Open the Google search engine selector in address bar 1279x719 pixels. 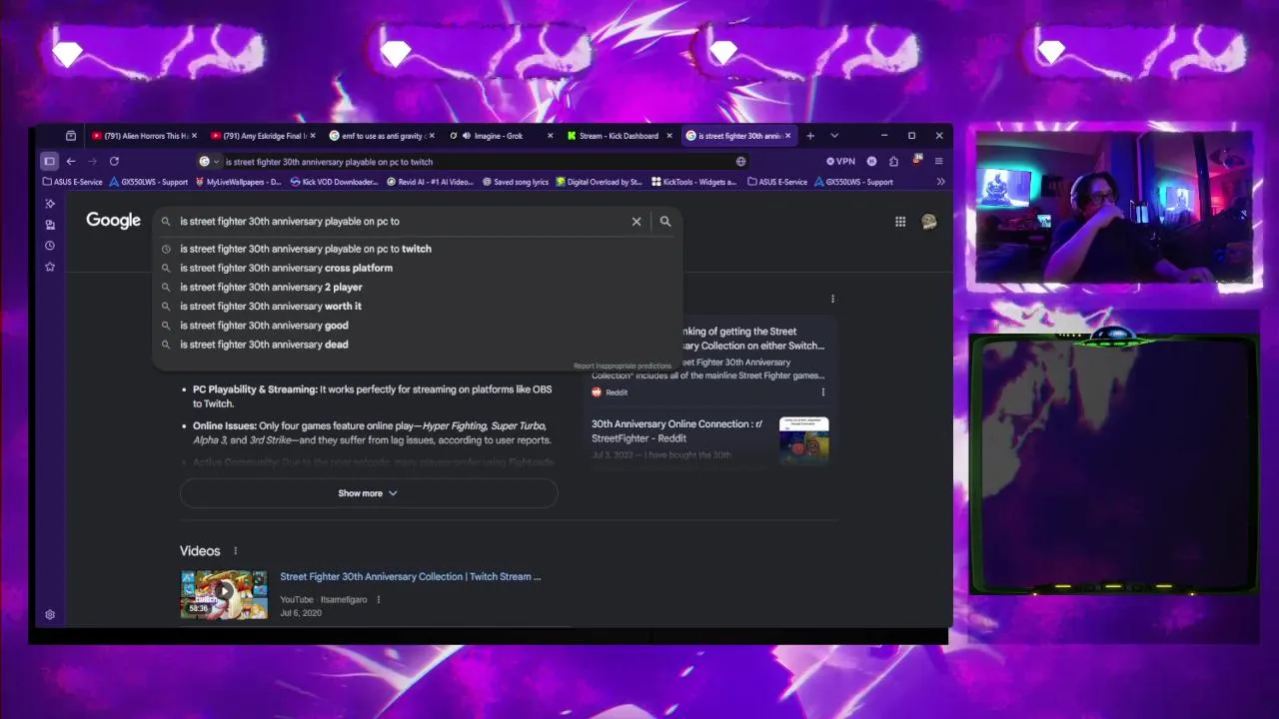208,161
